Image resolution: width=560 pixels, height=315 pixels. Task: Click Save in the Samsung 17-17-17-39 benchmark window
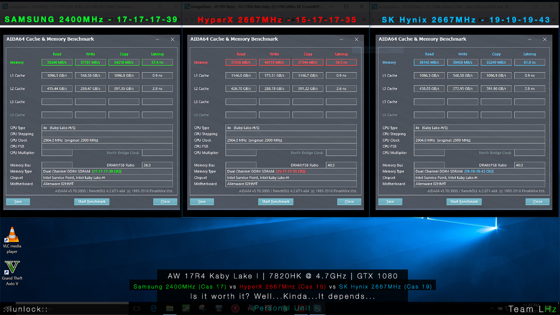click(x=18, y=201)
